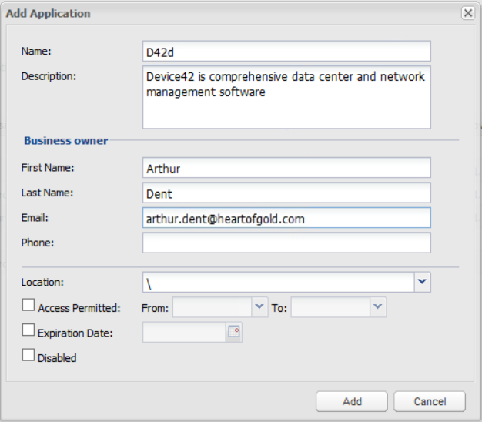Select the First Name field with Arthur
The width and height of the screenshot is (482, 422).
point(286,168)
